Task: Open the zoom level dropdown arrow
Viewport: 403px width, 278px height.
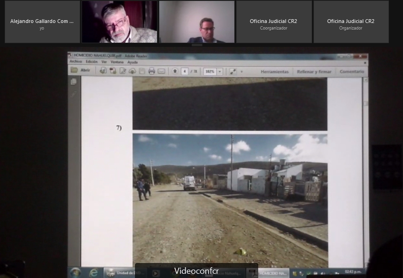Action: (x=220, y=72)
